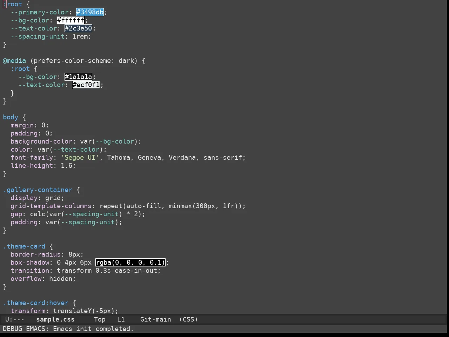Click the '.theme-card:hover' selector
The width and height of the screenshot is (449, 337).
pos(36,303)
